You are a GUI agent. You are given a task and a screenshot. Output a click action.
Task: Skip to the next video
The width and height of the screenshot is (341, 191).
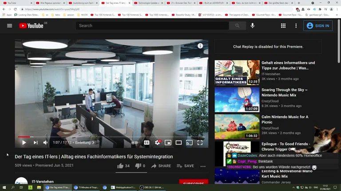[36, 143]
